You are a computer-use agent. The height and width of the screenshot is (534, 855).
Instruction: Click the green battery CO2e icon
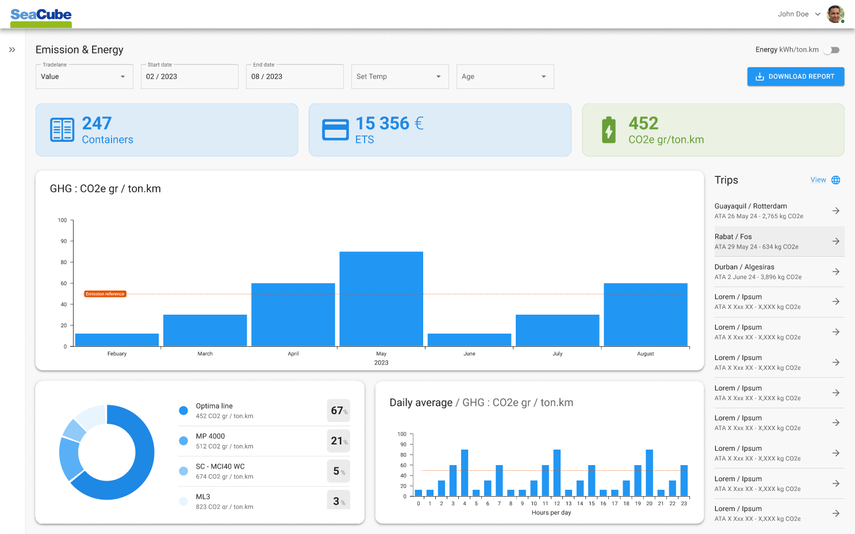609,129
